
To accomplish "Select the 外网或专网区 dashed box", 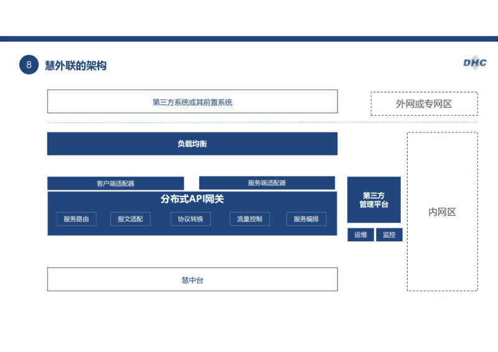I will 424,104.
